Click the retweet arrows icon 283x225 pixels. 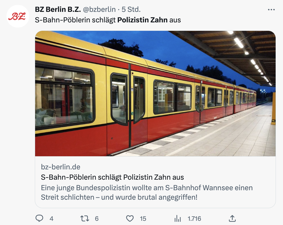[x=85, y=218]
